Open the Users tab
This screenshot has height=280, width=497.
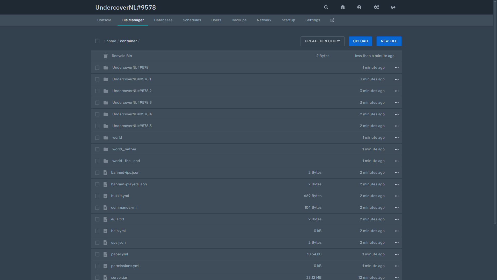[x=216, y=20]
